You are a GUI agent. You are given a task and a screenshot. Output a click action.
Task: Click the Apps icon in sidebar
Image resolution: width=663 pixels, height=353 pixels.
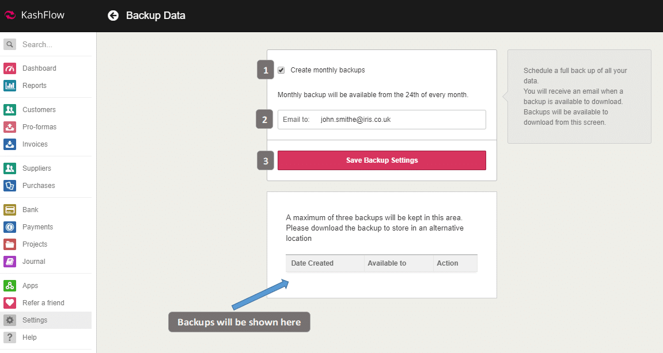tap(10, 286)
